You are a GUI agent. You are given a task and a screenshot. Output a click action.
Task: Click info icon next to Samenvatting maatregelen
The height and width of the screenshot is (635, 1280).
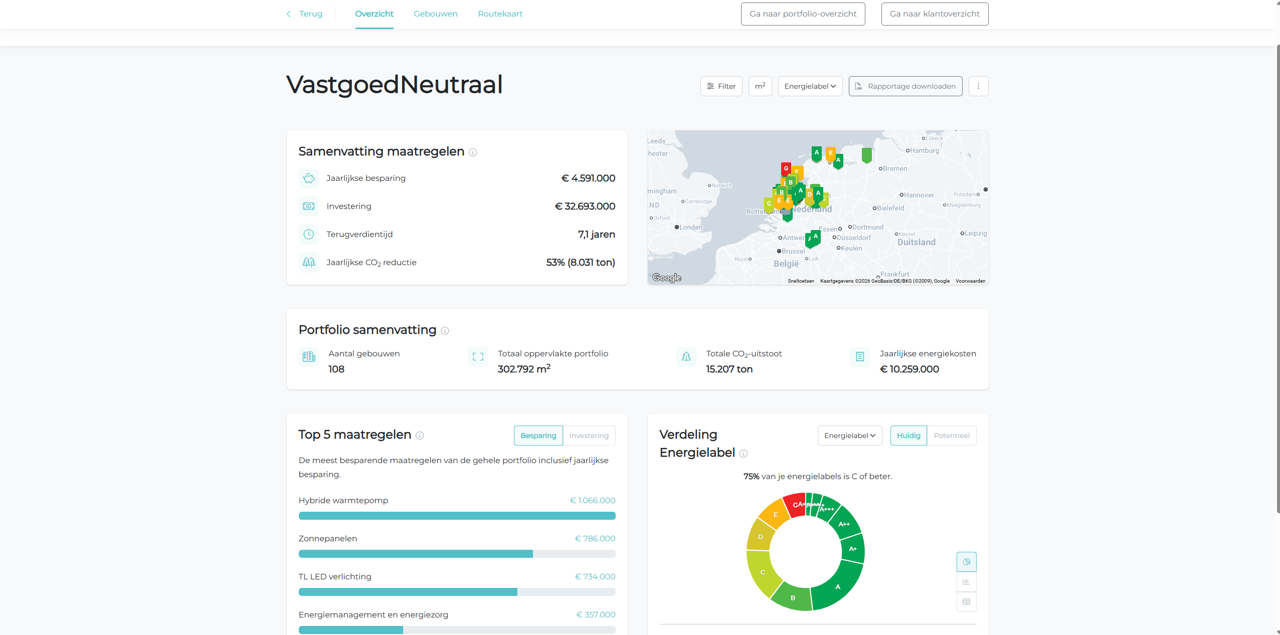point(473,152)
